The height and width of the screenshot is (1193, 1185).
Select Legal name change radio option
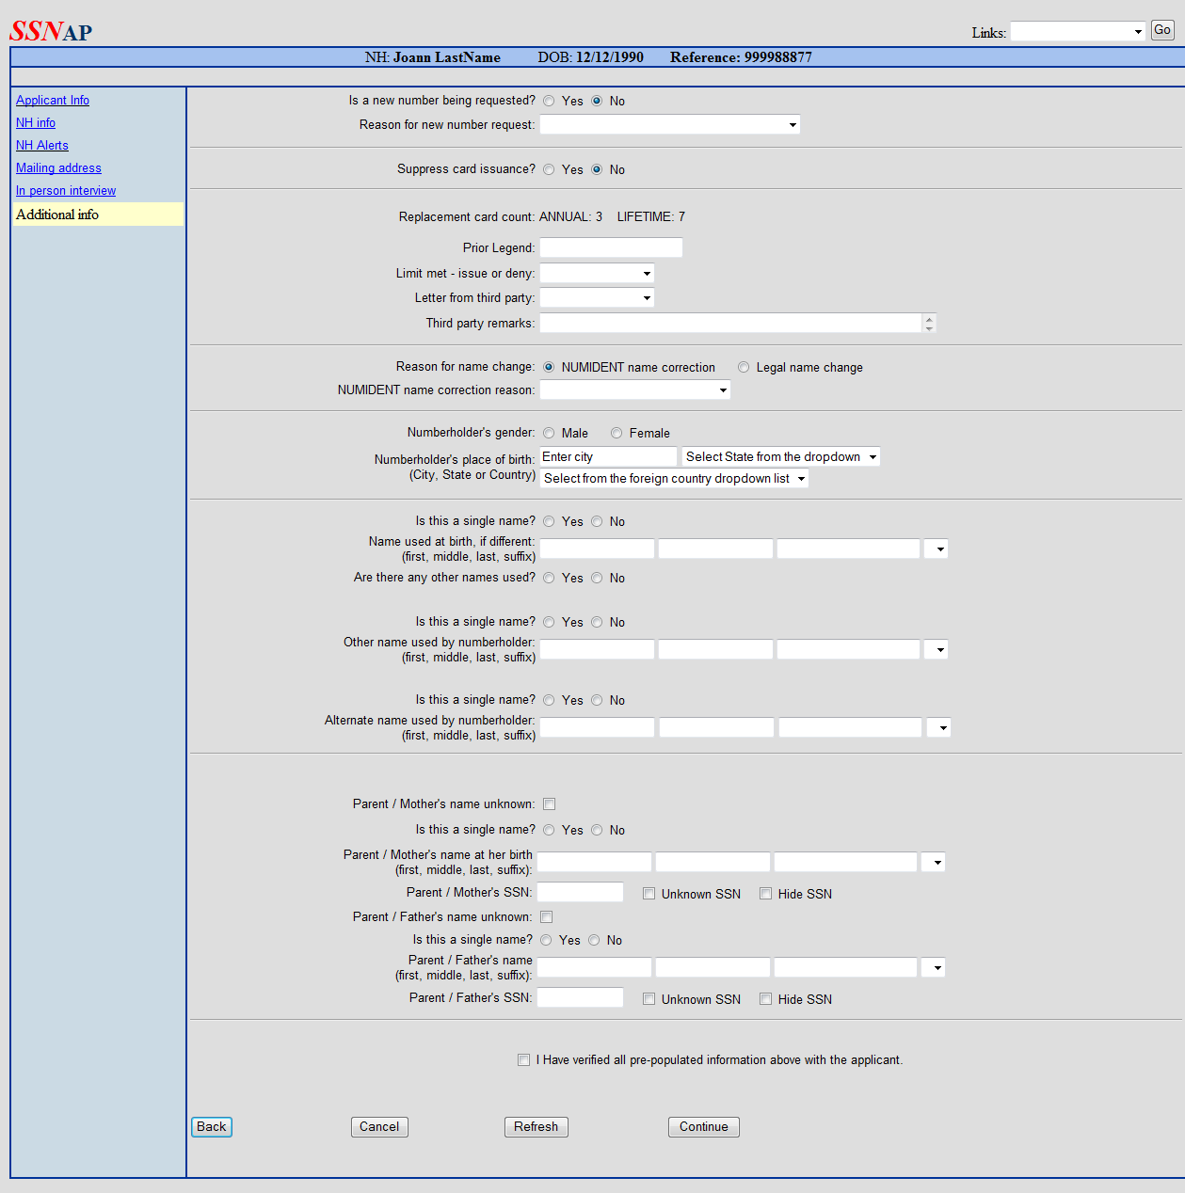click(x=744, y=367)
